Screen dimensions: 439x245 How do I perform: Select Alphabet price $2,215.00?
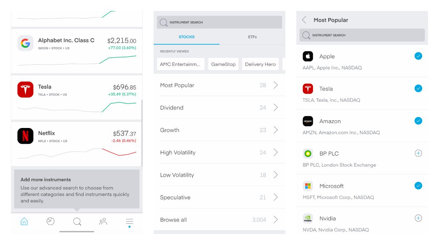(x=121, y=41)
